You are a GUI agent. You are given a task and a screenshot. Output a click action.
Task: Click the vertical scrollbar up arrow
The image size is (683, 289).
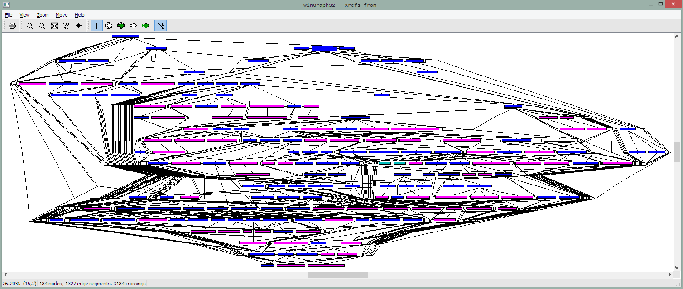point(677,36)
